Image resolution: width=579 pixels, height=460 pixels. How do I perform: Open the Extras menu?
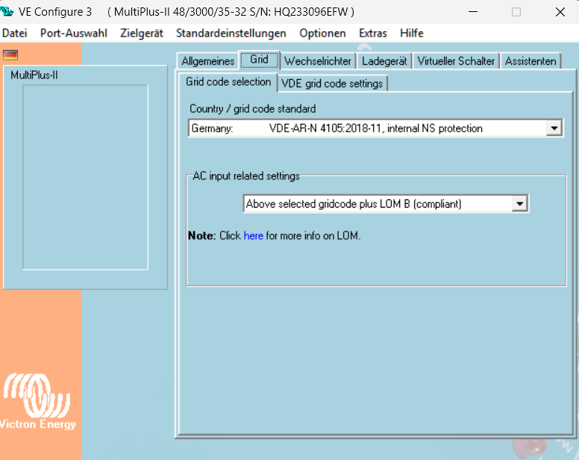[x=372, y=34]
